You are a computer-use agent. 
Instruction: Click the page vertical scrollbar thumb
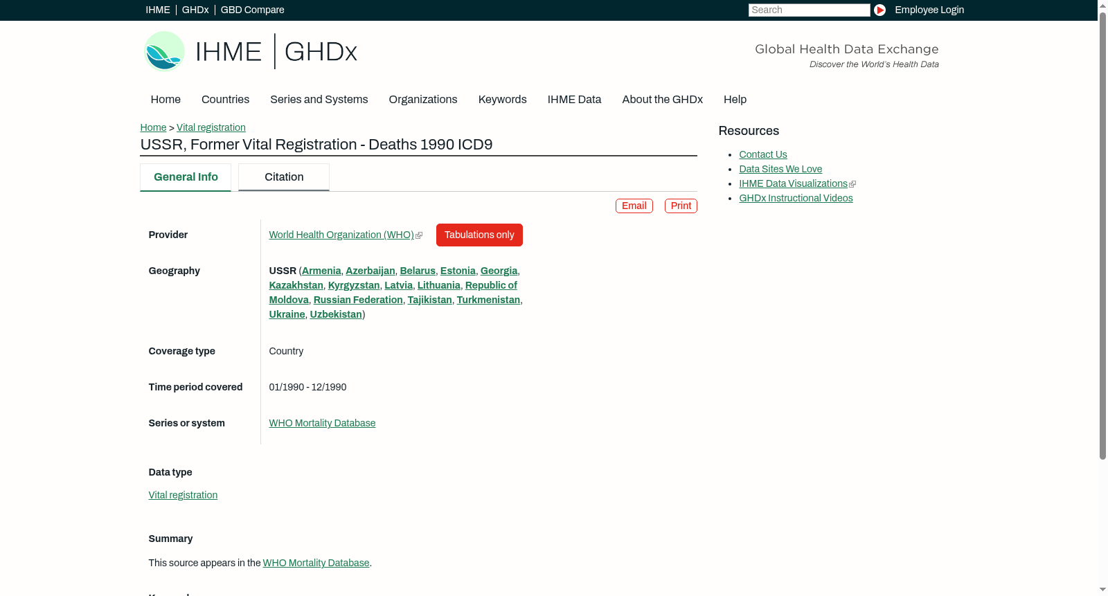point(1102,235)
